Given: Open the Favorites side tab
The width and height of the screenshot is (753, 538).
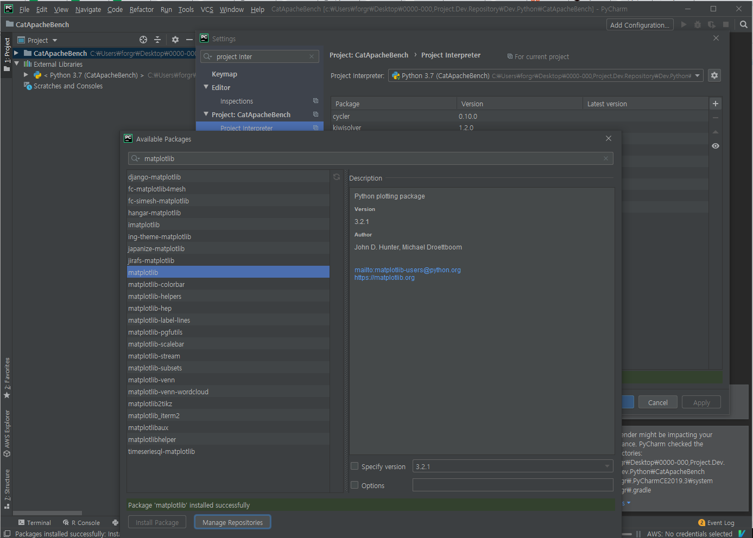Looking at the screenshot, I should (x=7, y=377).
